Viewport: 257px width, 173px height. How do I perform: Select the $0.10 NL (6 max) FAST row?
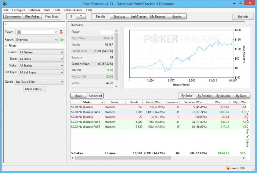coord(158,112)
